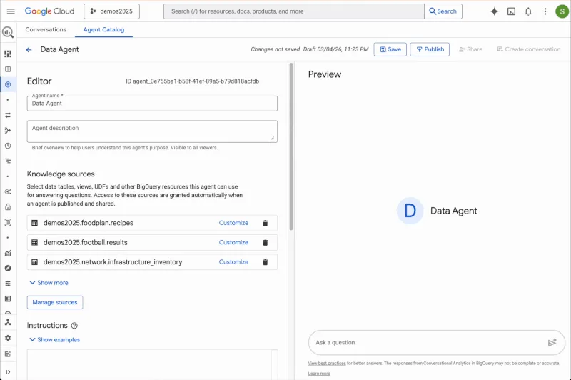The image size is (571, 380).
Task: Select the Agent Catalog tab
Action: 103,29
